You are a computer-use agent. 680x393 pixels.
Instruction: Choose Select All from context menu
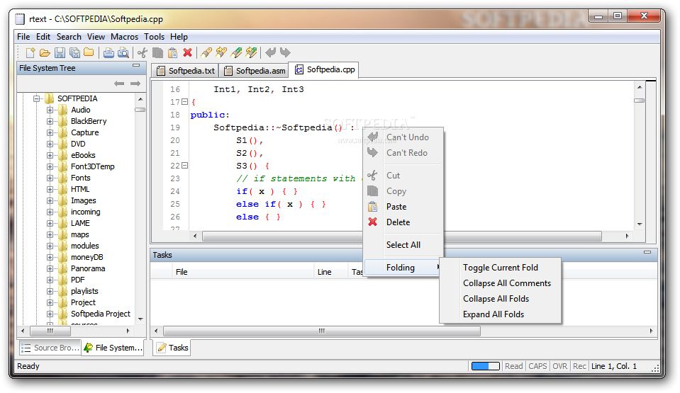coord(403,245)
